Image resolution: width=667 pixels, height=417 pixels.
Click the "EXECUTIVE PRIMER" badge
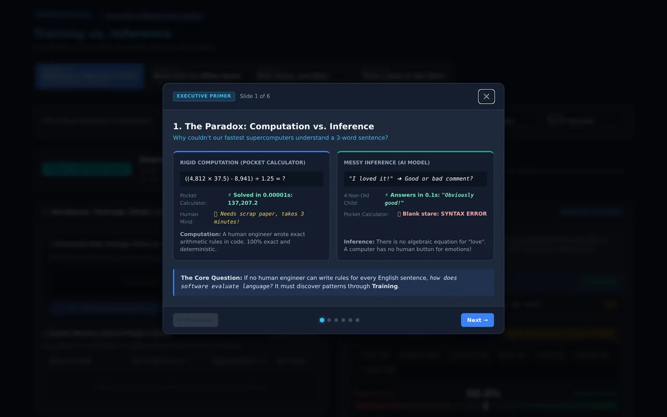(x=204, y=96)
